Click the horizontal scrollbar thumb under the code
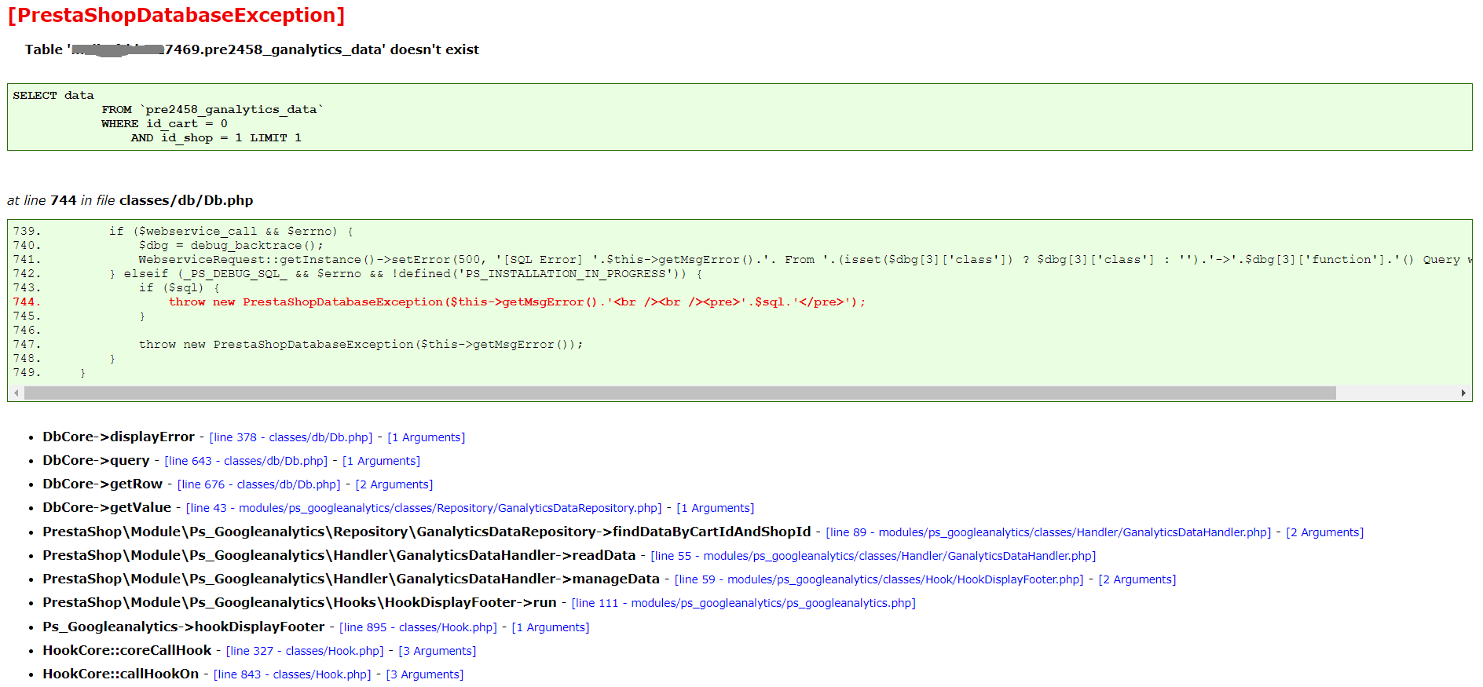Image resolution: width=1483 pixels, height=687 pixels. pos(680,393)
